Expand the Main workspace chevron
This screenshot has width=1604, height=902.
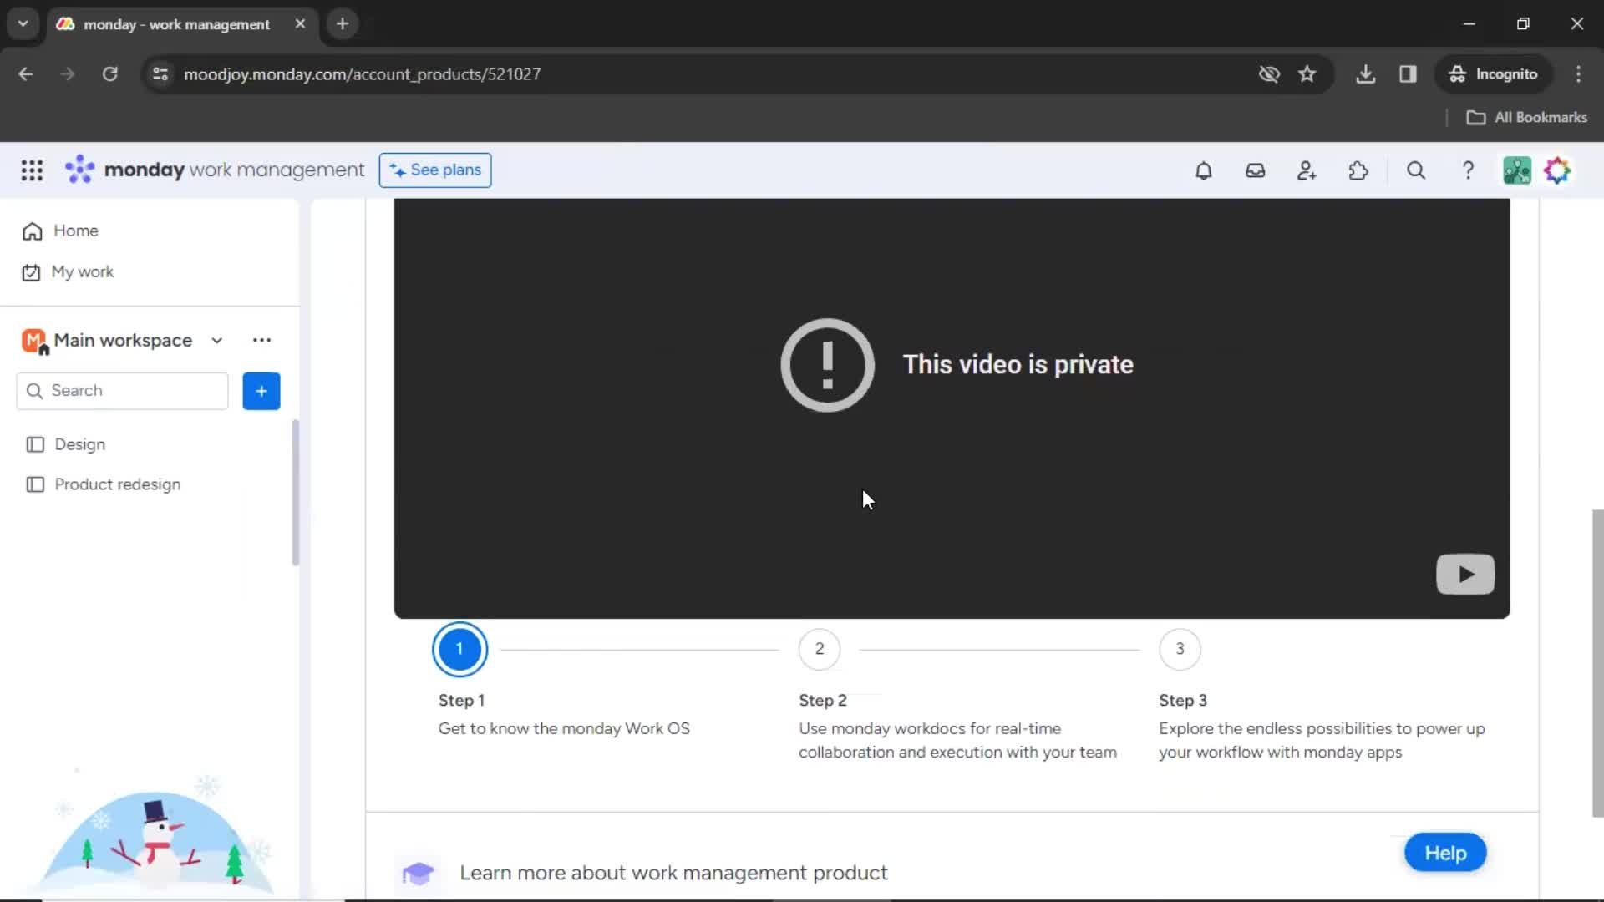(x=217, y=340)
